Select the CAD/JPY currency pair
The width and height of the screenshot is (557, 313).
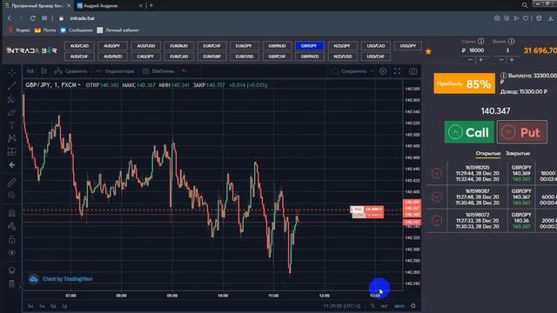tap(145, 57)
